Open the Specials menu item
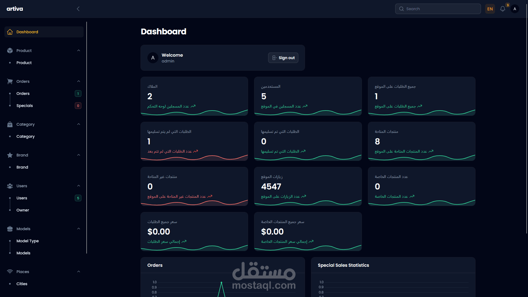Image resolution: width=528 pixels, height=297 pixels. click(x=25, y=106)
